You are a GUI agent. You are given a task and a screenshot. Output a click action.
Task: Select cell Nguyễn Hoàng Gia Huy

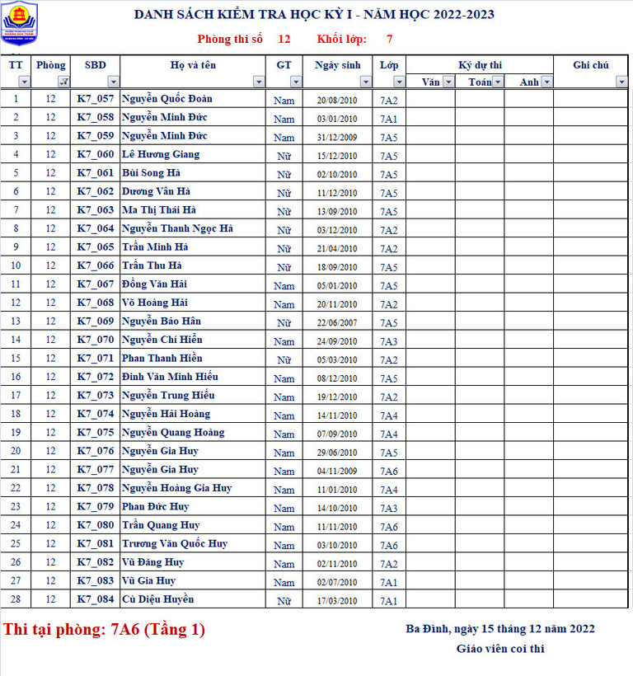pyautogui.click(x=193, y=488)
